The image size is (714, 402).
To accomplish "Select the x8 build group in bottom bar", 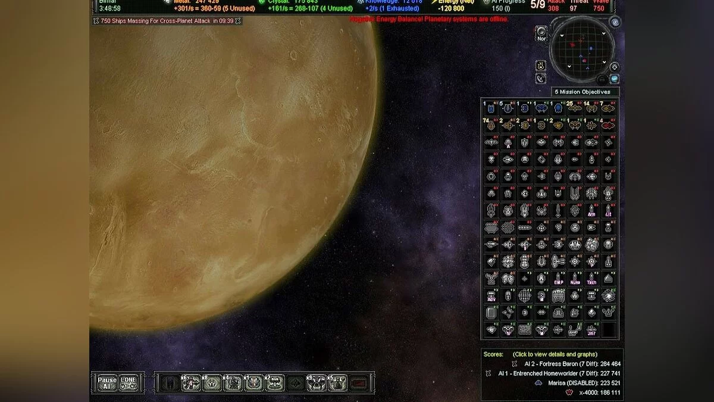I will pyautogui.click(x=211, y=383).
